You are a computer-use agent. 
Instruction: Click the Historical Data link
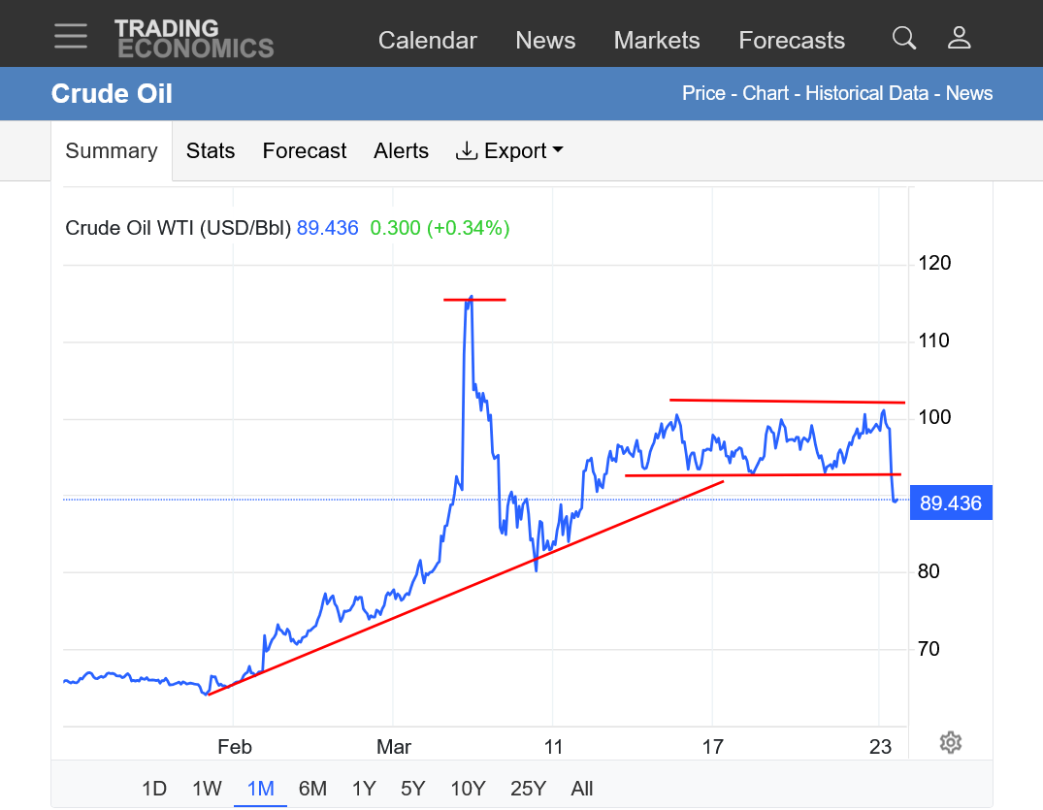pyautogui.click(x=868, y=93)
